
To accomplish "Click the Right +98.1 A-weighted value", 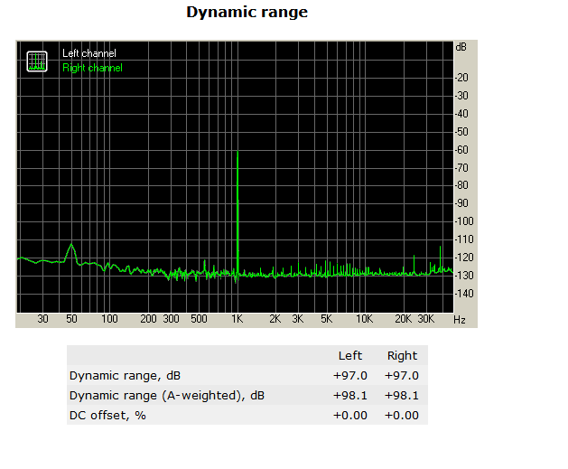I will click(x=401, y=396).
